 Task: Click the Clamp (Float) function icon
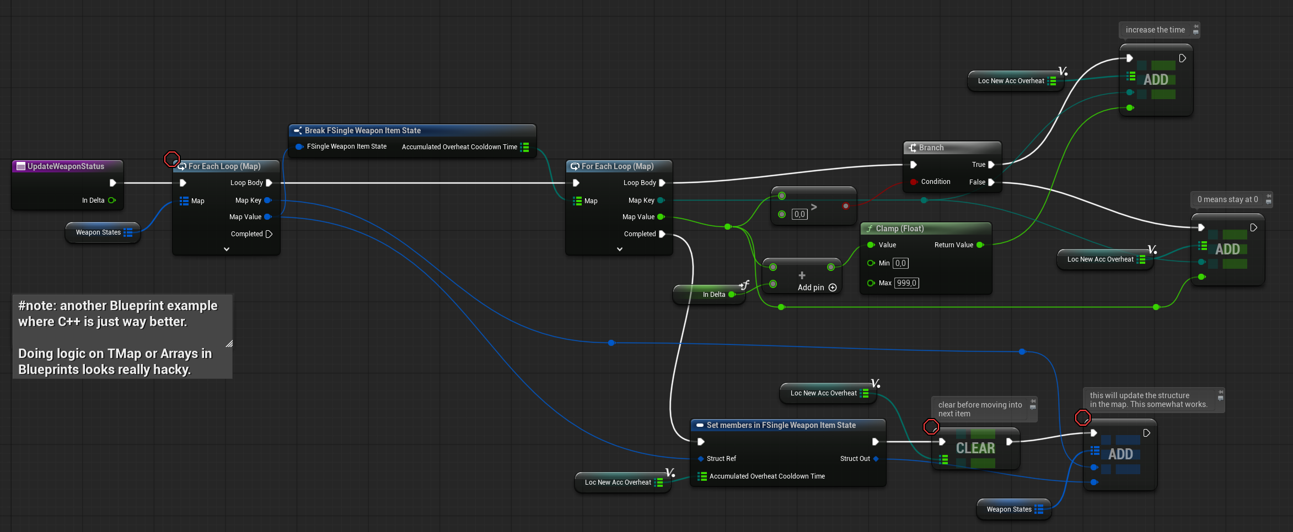(870, 229)
